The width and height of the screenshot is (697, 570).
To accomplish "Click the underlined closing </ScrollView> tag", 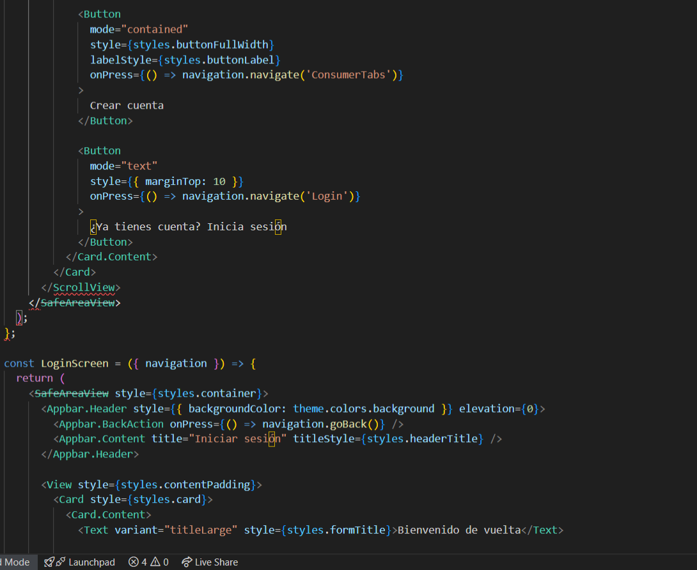I will point(81,287).
